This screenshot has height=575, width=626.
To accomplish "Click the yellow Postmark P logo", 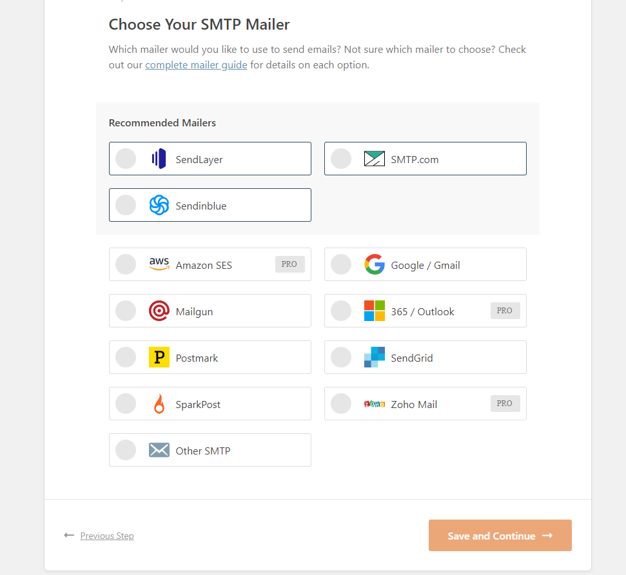I will point(159,357).
